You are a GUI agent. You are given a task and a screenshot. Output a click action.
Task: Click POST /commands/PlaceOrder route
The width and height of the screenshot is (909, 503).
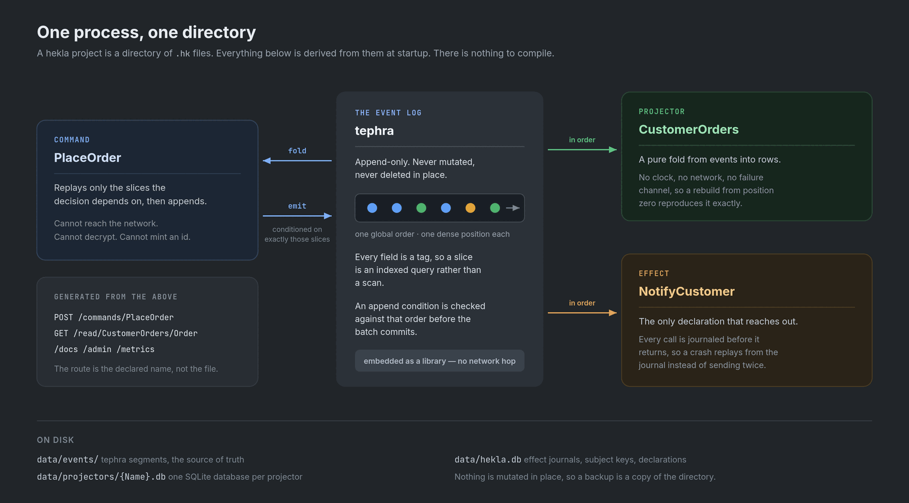coord(114,317)
